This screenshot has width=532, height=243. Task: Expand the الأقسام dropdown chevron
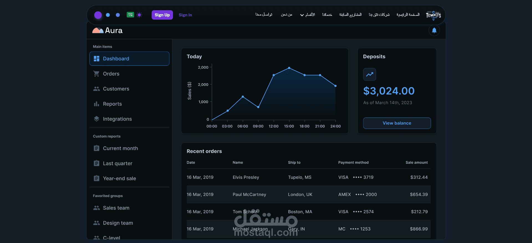pos(302,15)
